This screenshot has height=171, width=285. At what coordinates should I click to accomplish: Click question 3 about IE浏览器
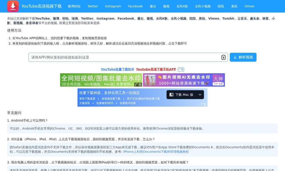(x=98, y=162)
